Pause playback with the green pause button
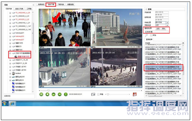Viewport: 192px width, 121px height. tap(41, 94)
